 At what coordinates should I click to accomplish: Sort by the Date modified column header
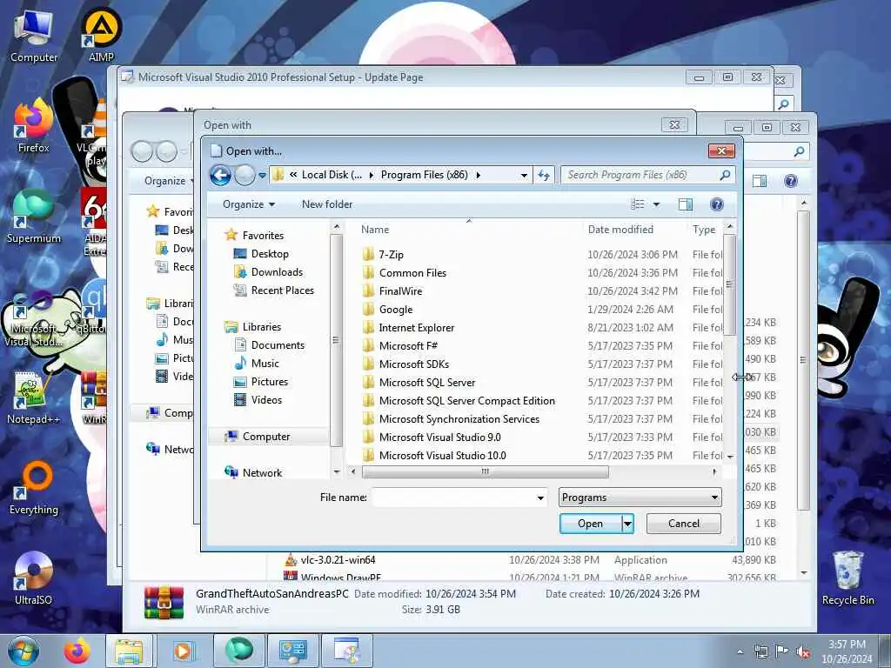tap(620, 230)
